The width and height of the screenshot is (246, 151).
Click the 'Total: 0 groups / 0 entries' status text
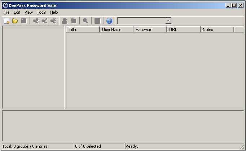[x=25, y=146]
